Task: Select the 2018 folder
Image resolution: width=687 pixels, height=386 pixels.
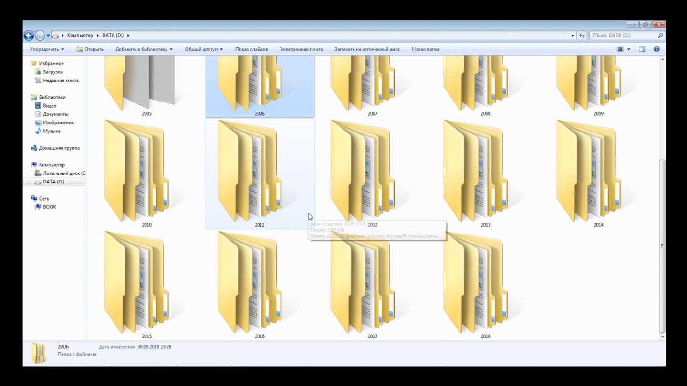Action: tap(486, 285)
